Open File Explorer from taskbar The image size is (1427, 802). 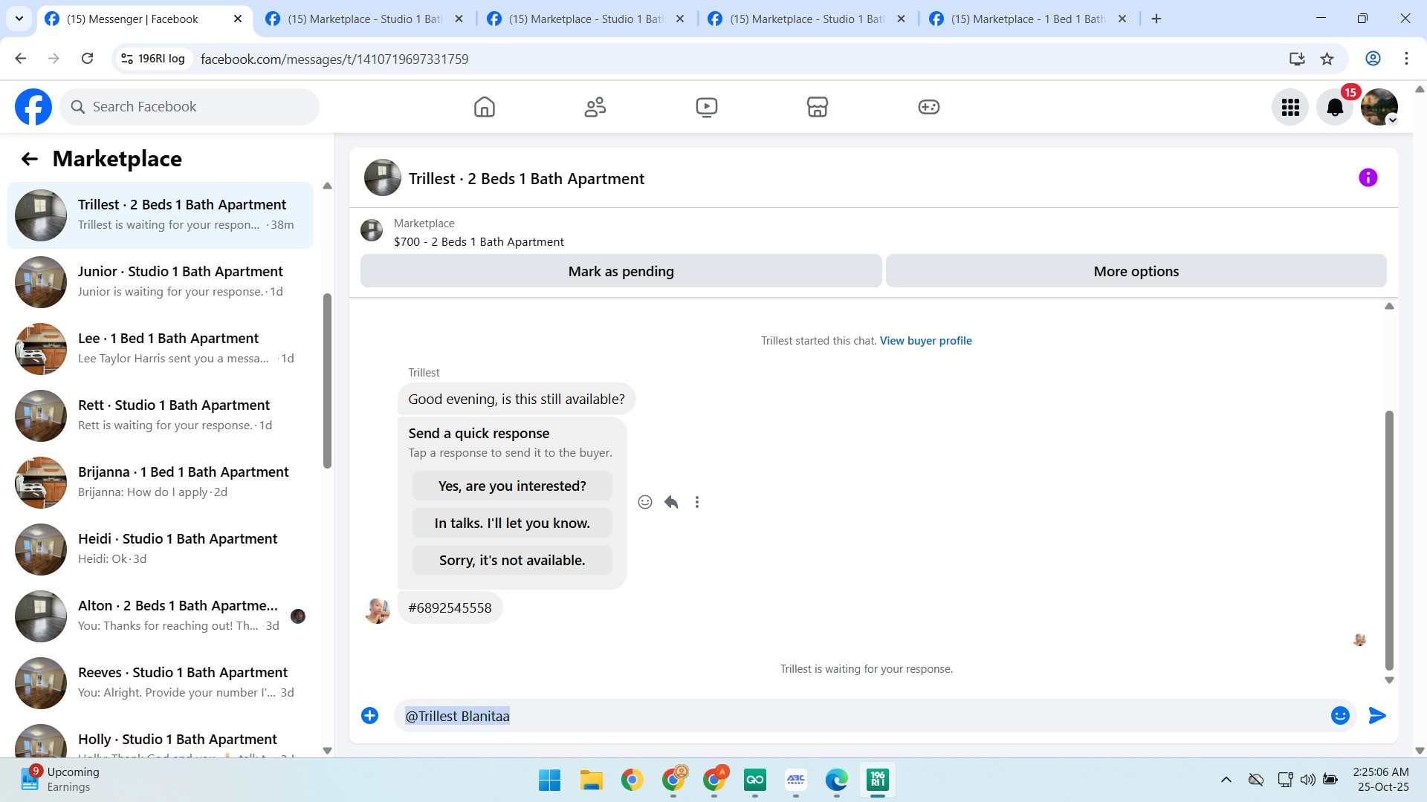point(591,780)
